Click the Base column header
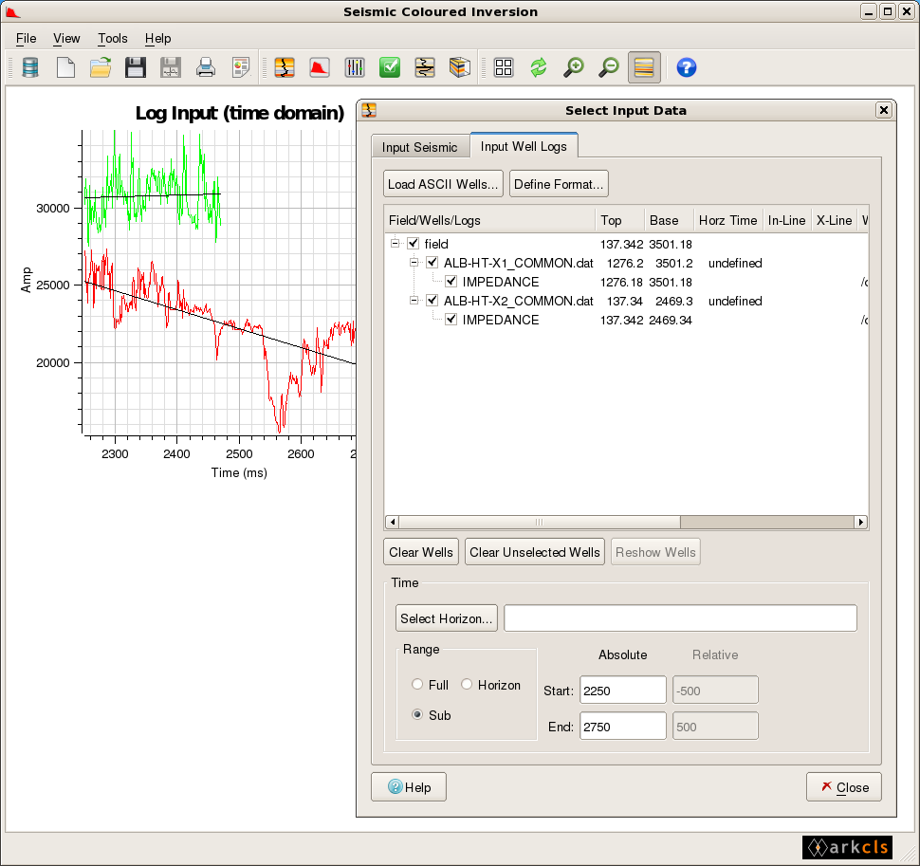Viewport: 920px width, 866px height. coord(670,220)
